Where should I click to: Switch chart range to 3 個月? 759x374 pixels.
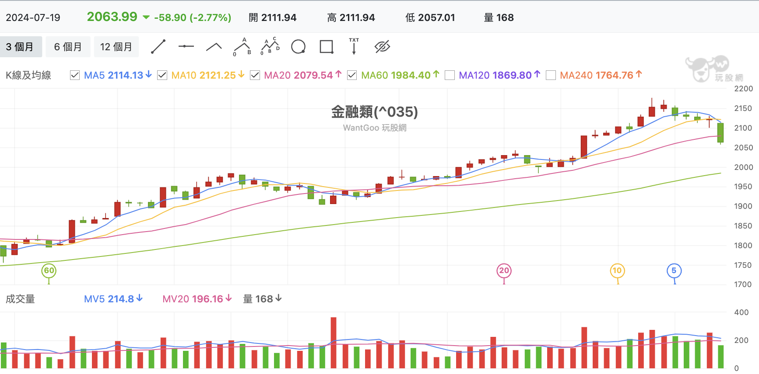point(20,47)
